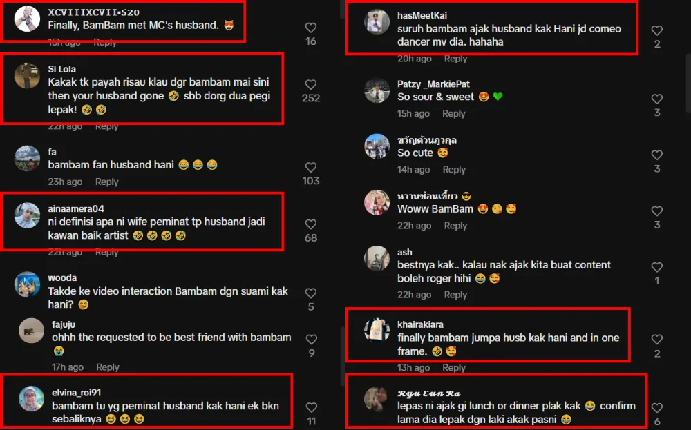Image resolution: width=691 pixels, height=430 pixels.
Task: Open Si Lola's profile name
Action: (x=61, y=69)
